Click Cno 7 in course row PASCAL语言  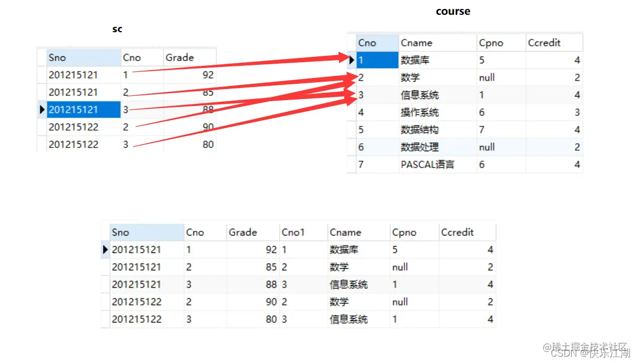361,164
